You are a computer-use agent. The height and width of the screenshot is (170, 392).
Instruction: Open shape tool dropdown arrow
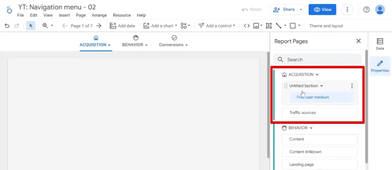click(299, 26)
